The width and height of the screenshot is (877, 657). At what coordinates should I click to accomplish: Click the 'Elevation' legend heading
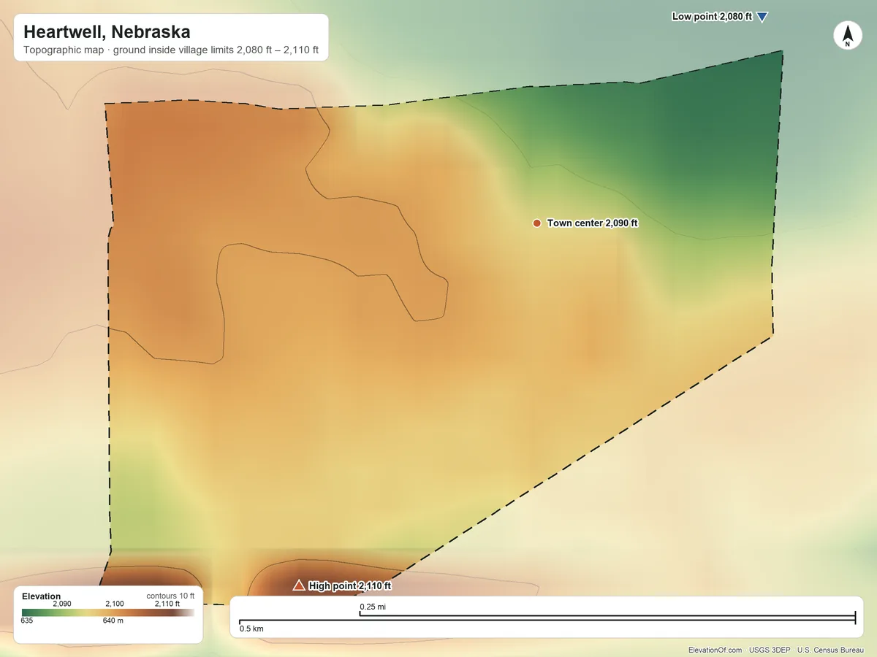[42, 596]
